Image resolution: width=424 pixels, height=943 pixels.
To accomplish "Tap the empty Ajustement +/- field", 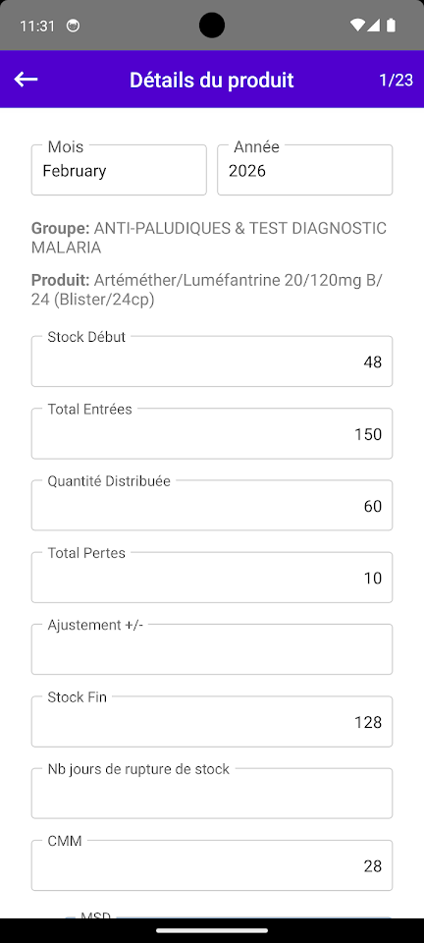I will pos(212,649).
